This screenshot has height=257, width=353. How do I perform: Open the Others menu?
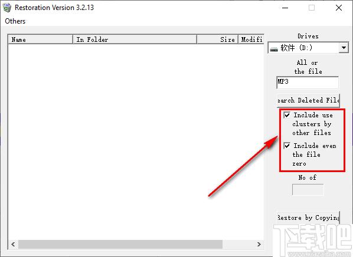coord(15,21)
